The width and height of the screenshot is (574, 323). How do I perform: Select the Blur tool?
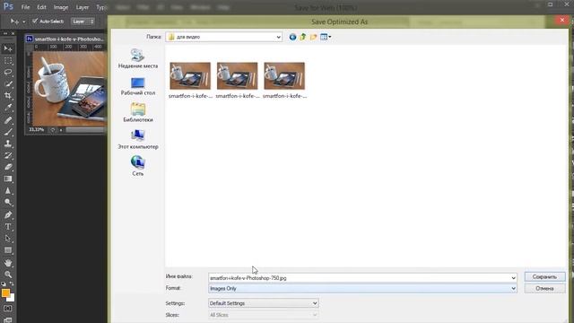(x=8, y=190)
